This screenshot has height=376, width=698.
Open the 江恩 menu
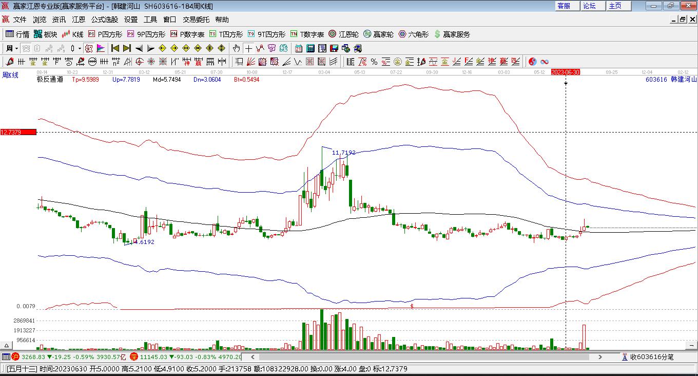click(x=79, y=20)
